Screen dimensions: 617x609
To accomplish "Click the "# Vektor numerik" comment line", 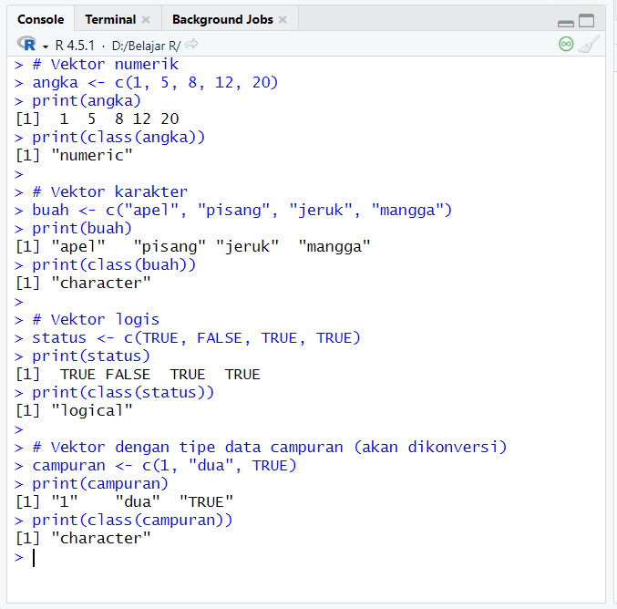I will (x=105, y=64).
